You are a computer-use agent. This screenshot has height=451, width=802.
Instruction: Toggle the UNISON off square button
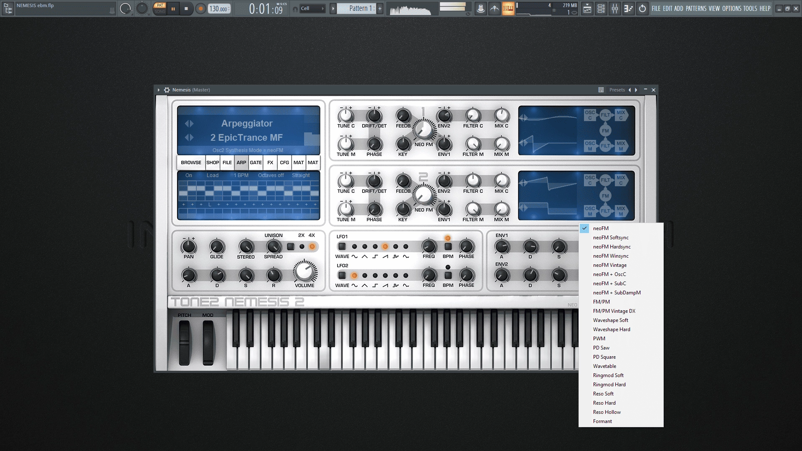[291, 247]
